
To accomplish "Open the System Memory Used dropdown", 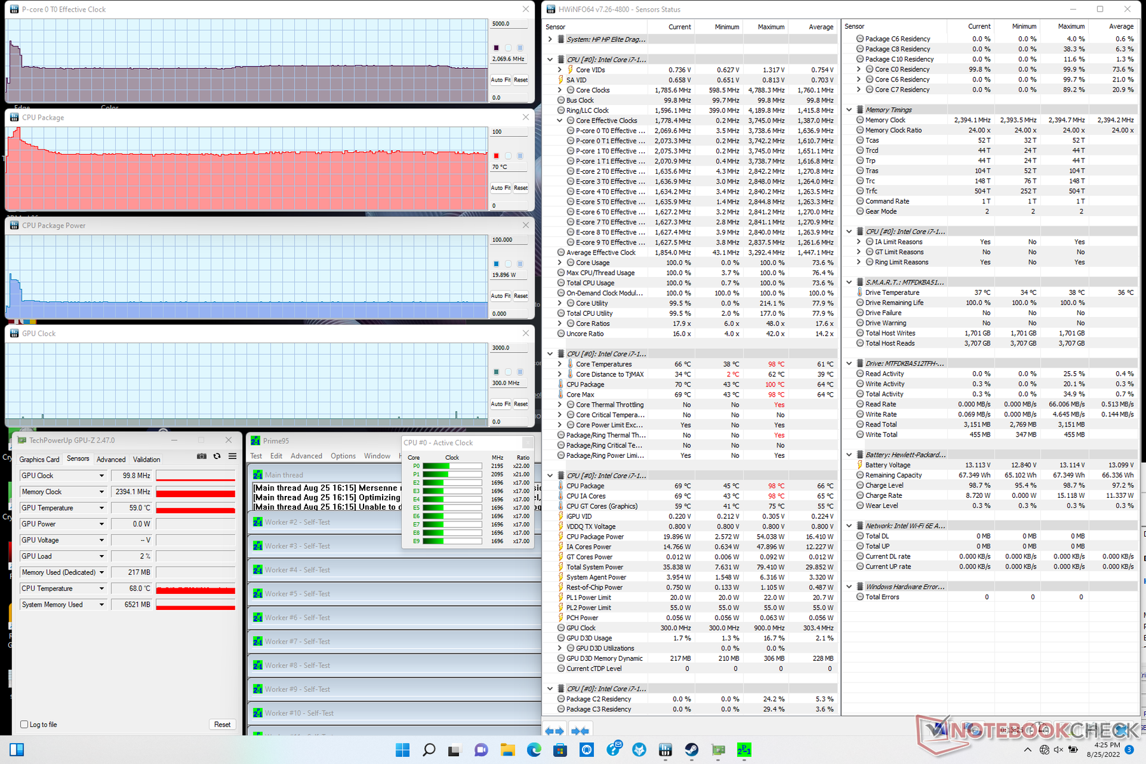I will coord(101,605).
